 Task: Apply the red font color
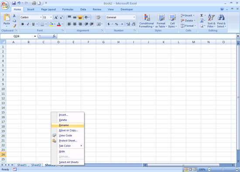pyautogui.click(x=59, y=24)
